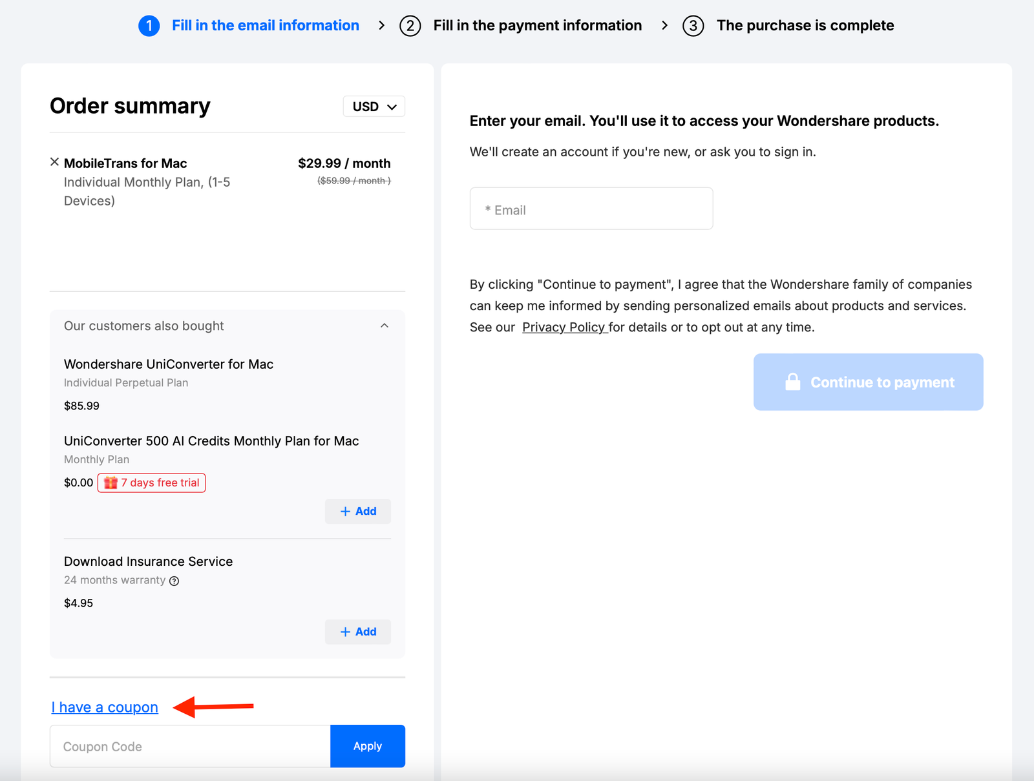This screenshot has height=781, width=1034.
Task: Add UniConverter 500 AI Credits plan
Action: pyautogui.click(x=358, y=511)
